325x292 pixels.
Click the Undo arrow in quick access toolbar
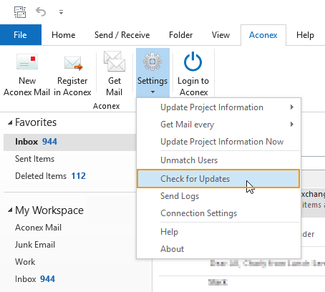[41, 11]
